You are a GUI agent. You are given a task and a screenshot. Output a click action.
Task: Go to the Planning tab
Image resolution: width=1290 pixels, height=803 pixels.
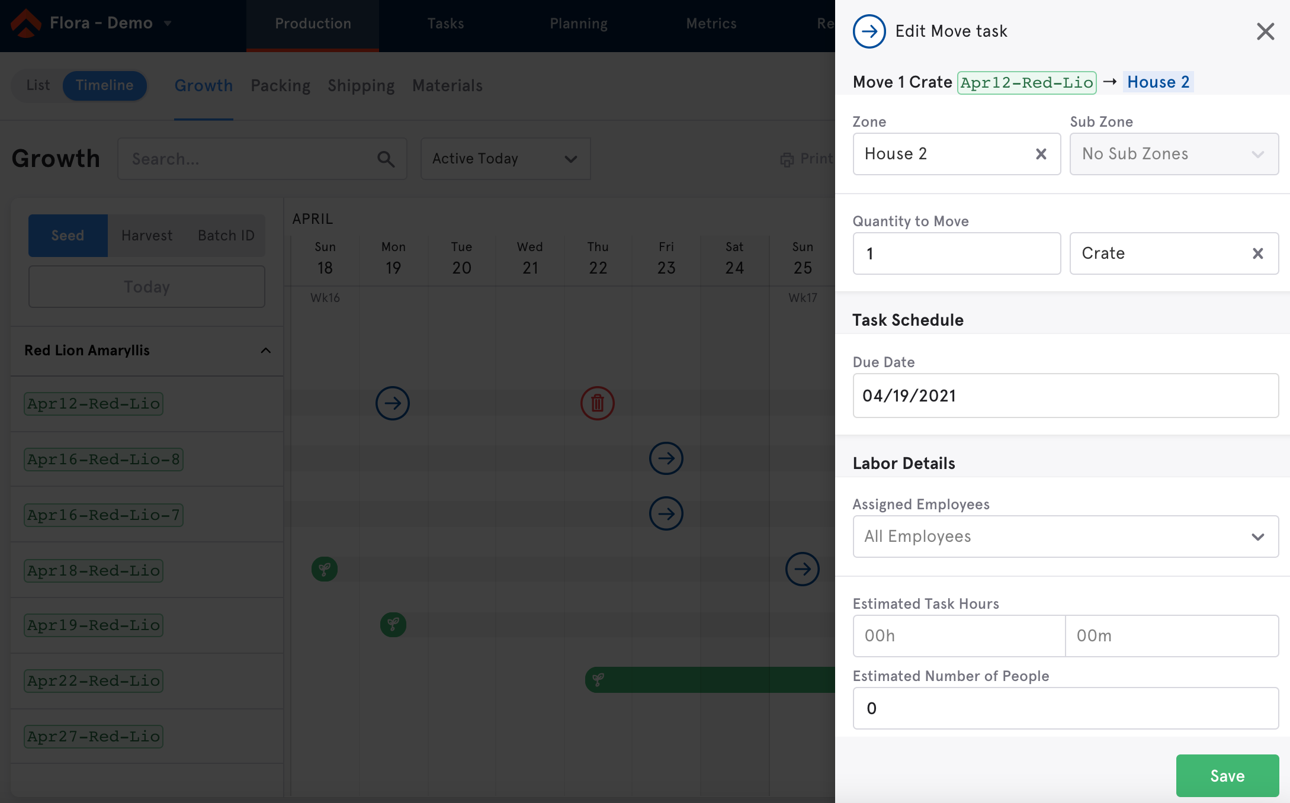(578, 24)
